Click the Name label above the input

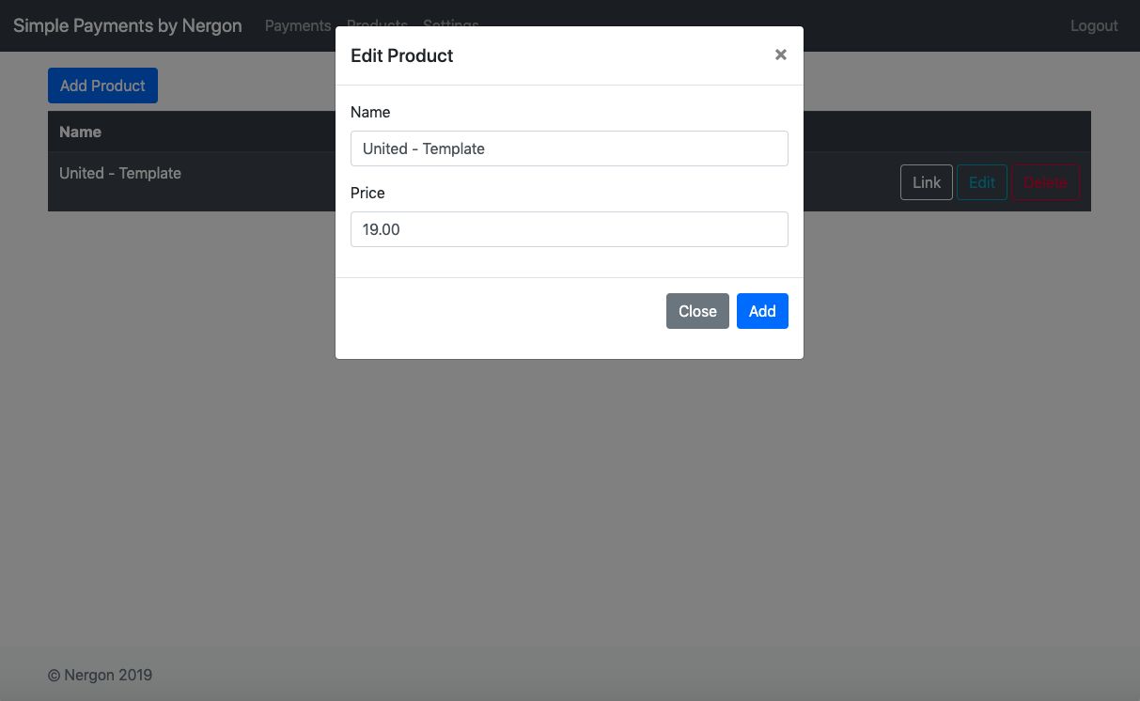pyautogui.click(x=370, y=112)
